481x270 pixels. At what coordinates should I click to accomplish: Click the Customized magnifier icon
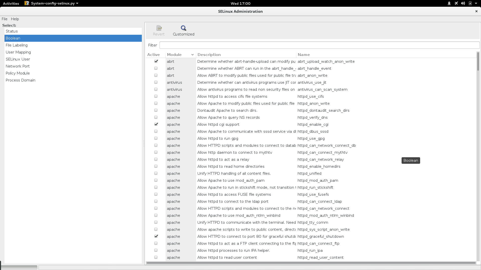(183, 28)
